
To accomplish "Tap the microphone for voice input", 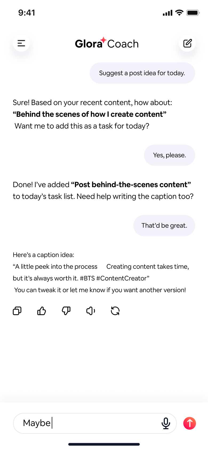I will coord(166,423).
